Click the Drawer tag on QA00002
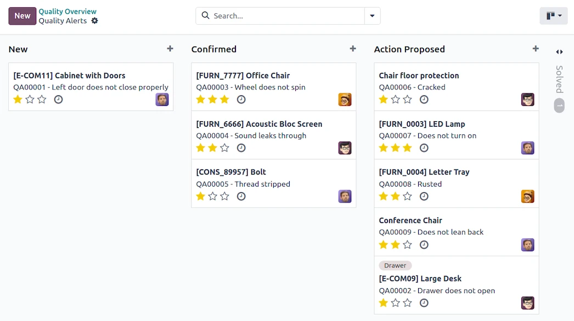The height and width of the screenshot is (321, 574). coord(395,265)
